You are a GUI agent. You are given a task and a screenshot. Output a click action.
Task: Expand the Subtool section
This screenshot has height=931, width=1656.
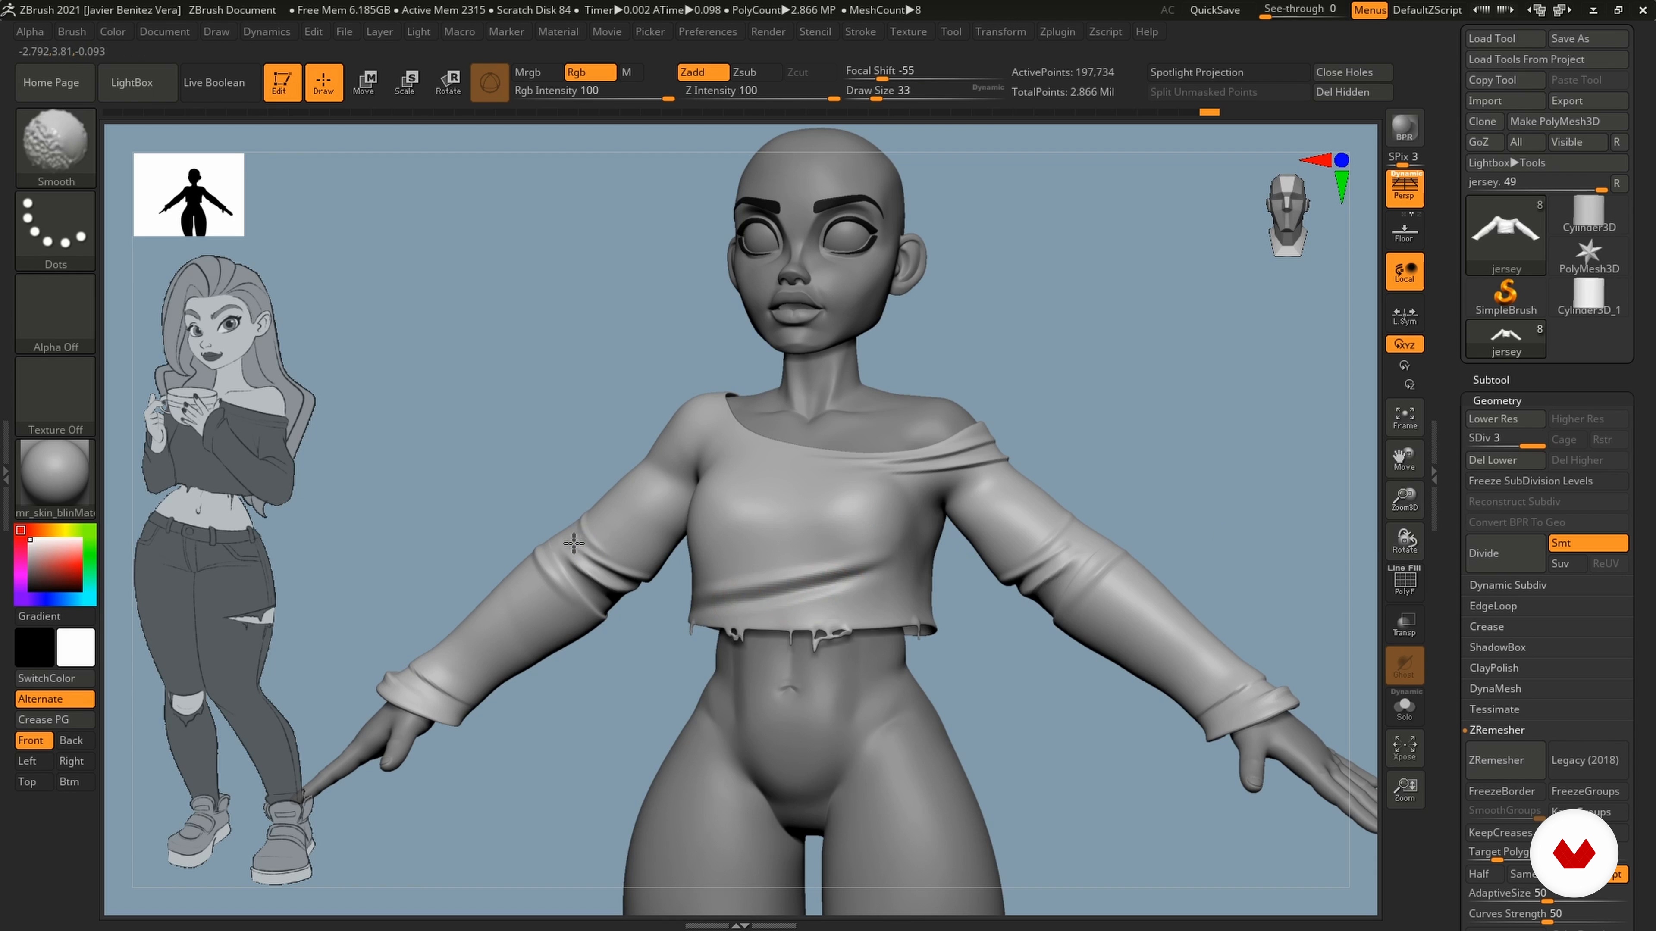point(1491,380)
